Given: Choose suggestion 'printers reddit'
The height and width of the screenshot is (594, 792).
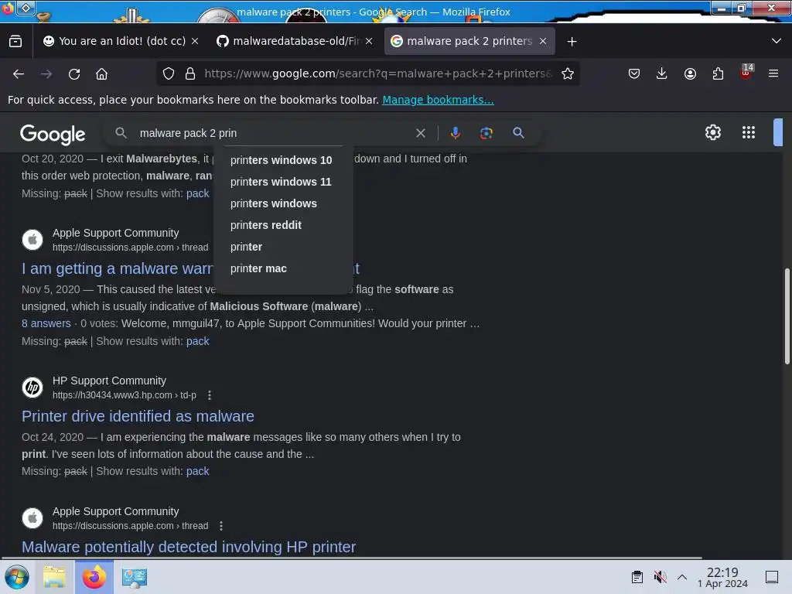Looking at the screenshot, I should [283, 225].
